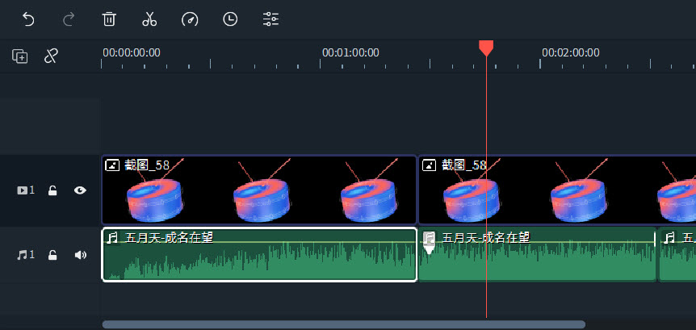
Task: Select the third audio clip at right edge
Action: click(677, 255)
